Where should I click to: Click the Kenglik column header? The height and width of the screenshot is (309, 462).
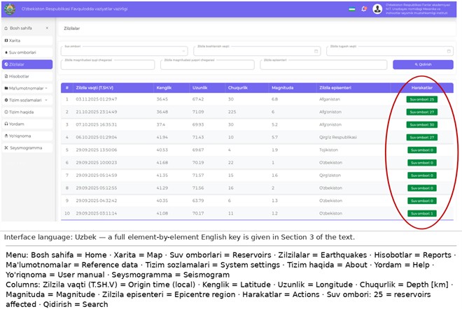[x=164, y=87]
